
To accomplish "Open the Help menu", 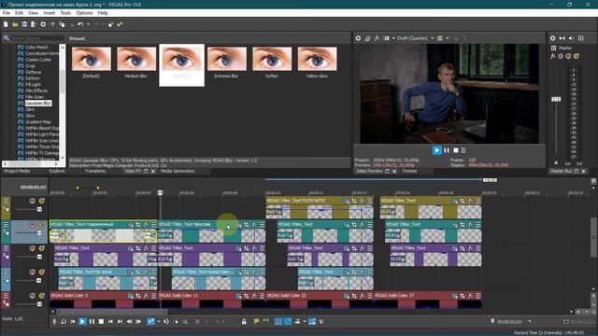I will [x=103, y=13].
